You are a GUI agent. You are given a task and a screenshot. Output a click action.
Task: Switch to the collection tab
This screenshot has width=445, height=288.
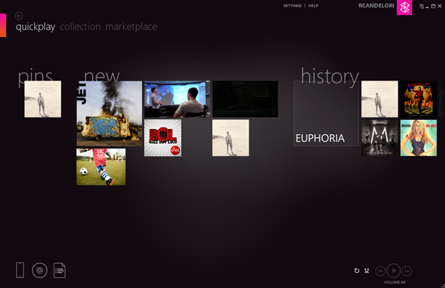coord(80,26)
